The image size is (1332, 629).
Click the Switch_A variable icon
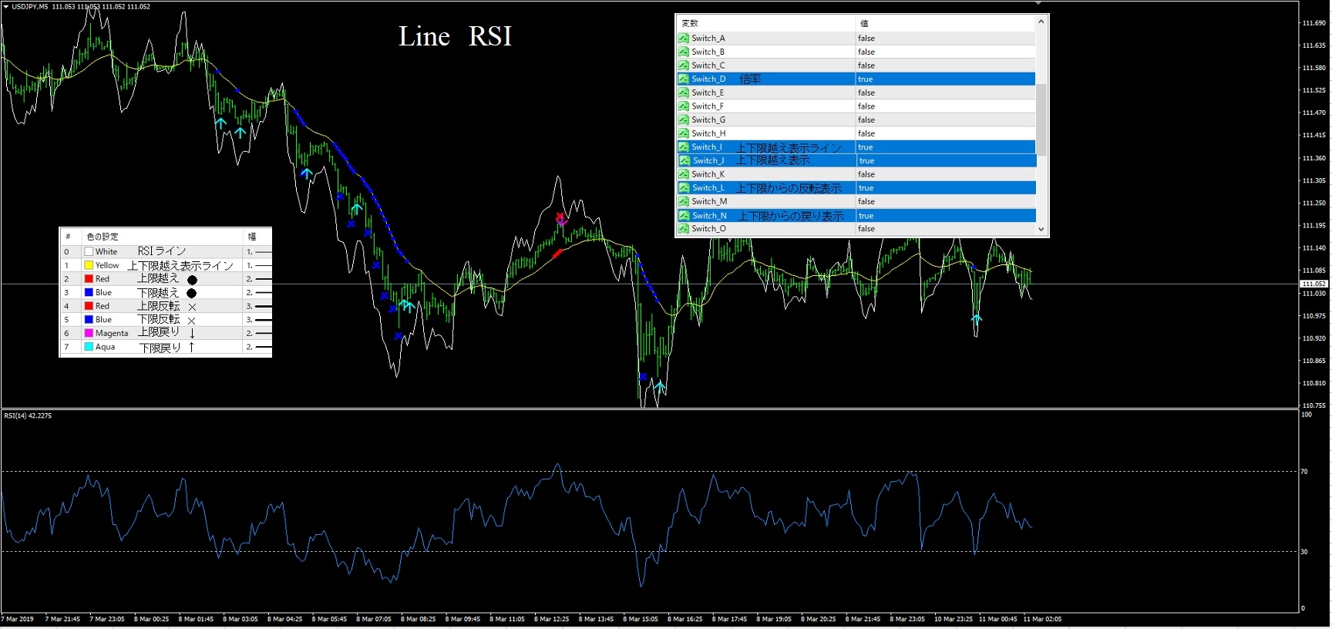tap(684, 38)
